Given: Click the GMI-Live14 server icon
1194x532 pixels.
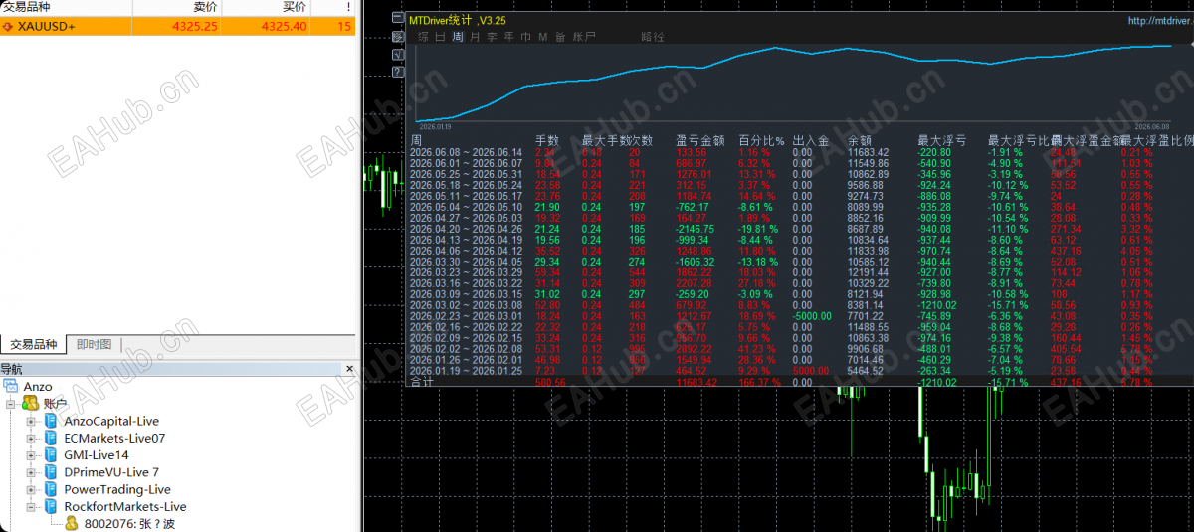Looking at the screenshot, I should click(51, 454).
